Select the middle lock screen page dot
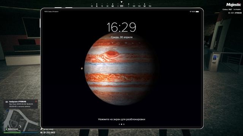Screen dimensions: 243x136 point(121,124)
